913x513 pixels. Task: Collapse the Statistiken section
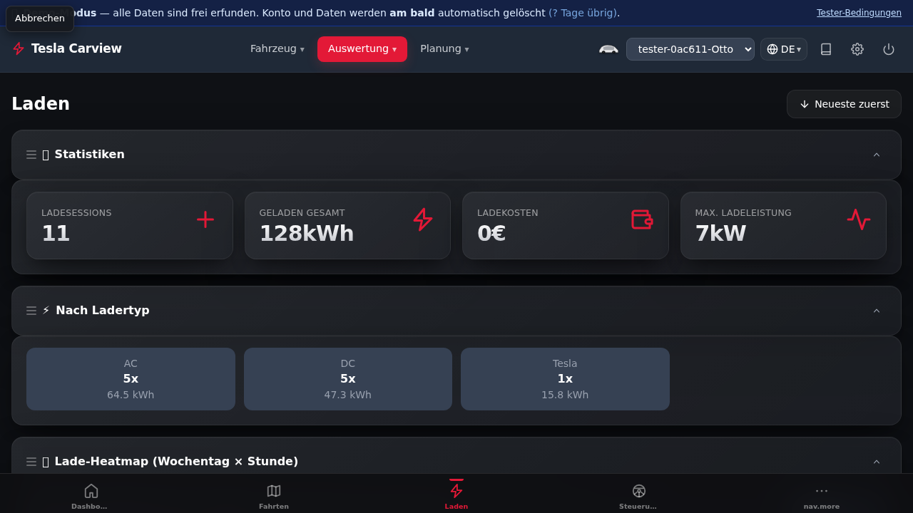[x=877, y=155]
